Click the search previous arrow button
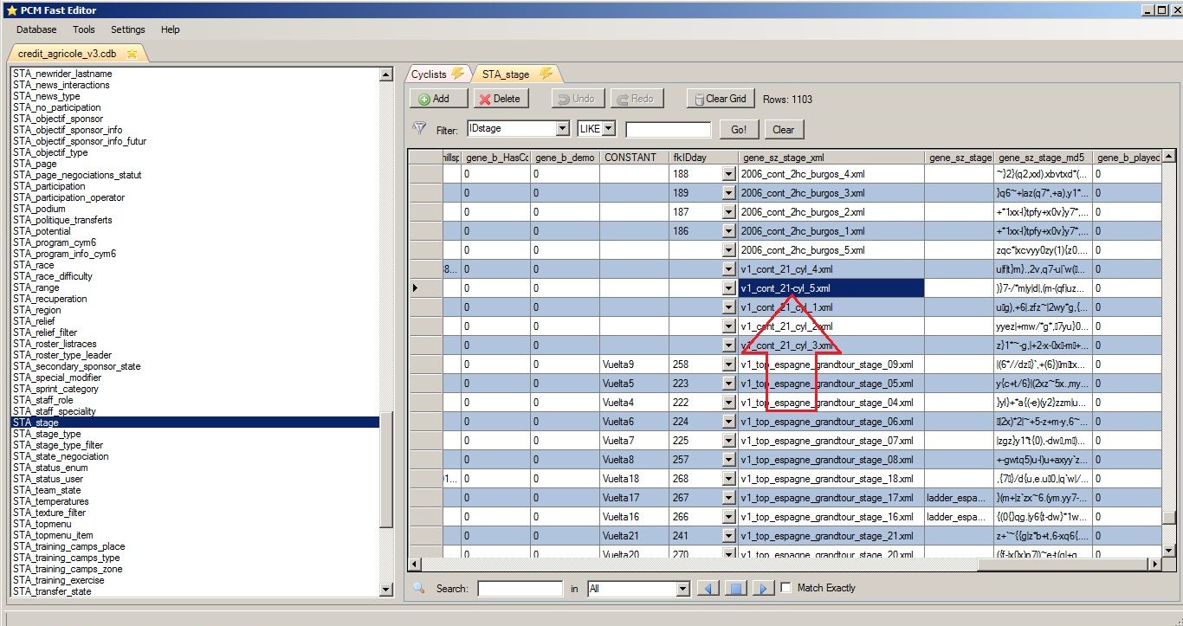 pyautogui.click(x=708, y=589)
